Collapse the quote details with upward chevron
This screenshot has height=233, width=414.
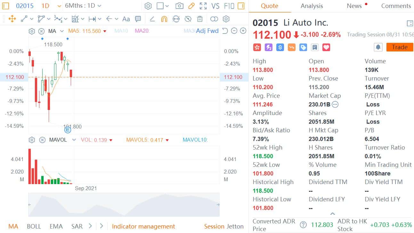click(x=333, y=214)
